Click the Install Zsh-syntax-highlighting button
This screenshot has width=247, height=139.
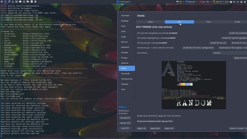click(234, 38)
